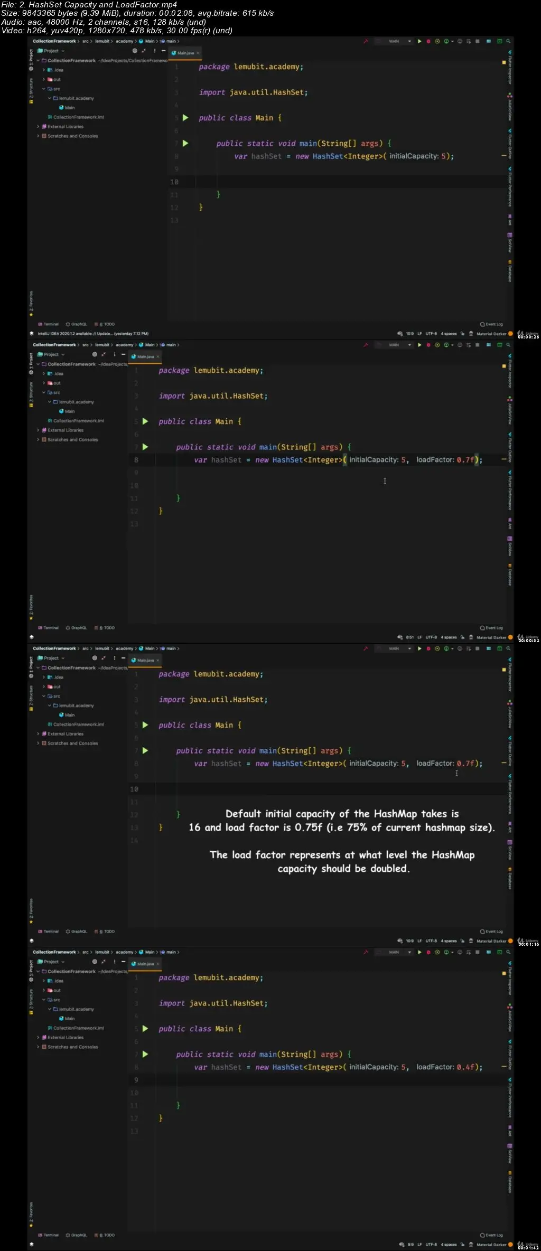541x1251 pixels.
Task: Open GraphQL tool window in second frame
Action: (x=76, y=628)
